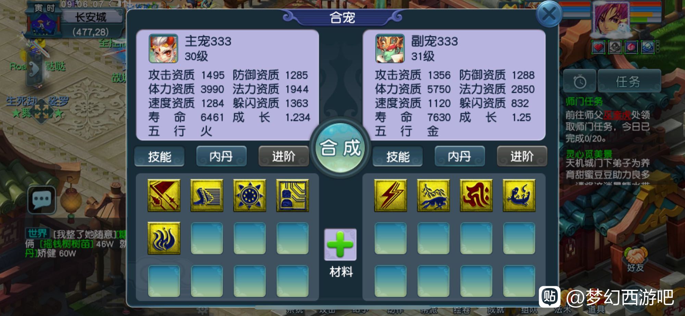Viewport: 685px width, 316px height.
Task: Tap the wolf mountain skill icon
Action: click(x=433, y=196)
